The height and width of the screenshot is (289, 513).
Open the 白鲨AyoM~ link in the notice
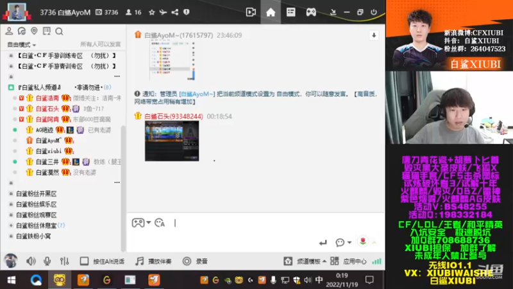point(198,94)
